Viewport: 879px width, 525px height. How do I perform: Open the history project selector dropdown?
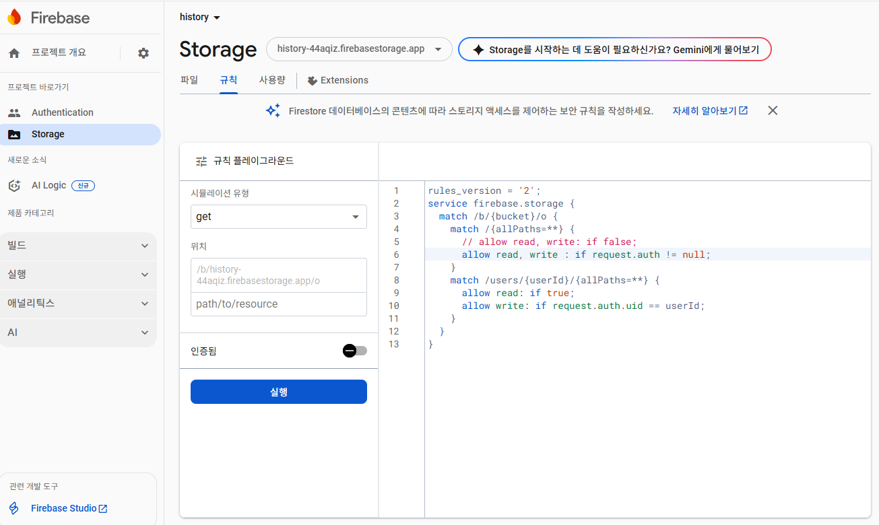coord(200,17)
